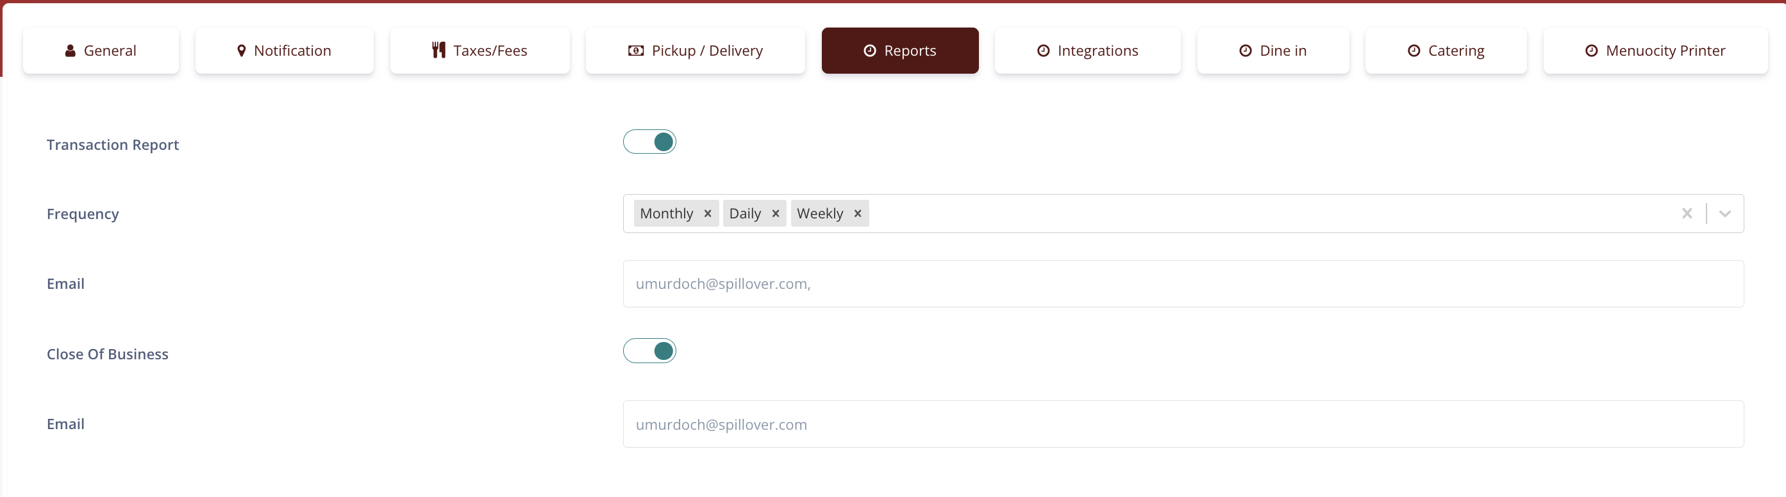1786x497 pixels.
Task: Click the utensils icon on Taxes/Fees tab
Action: pyautogui.click(x=438, y=50)
